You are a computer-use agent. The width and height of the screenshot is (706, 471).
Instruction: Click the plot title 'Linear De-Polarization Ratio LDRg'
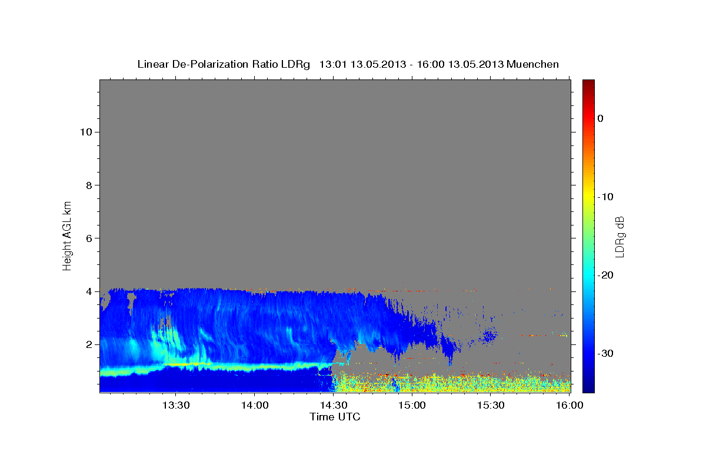[x=223, y=64]
